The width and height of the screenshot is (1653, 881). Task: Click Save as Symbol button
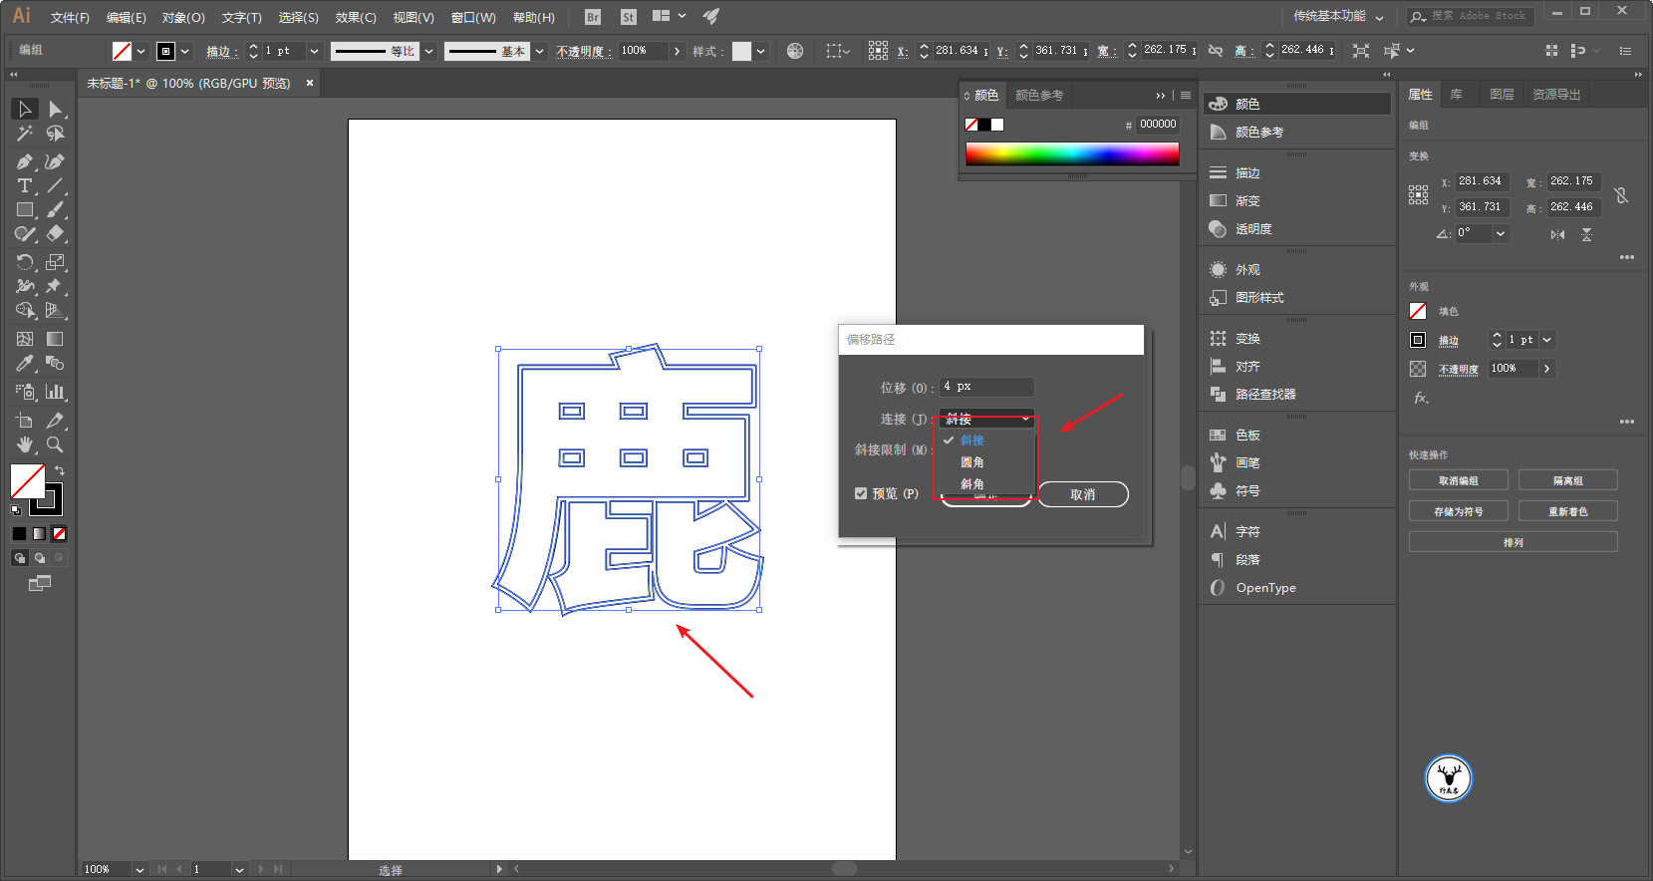1459,511
